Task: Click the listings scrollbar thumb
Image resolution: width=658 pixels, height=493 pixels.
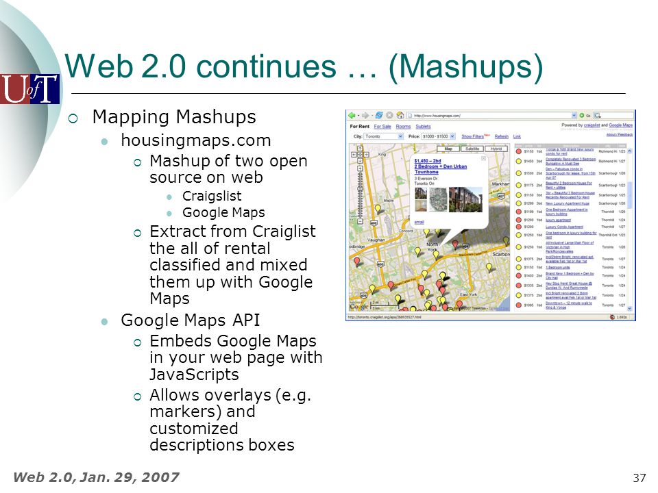Action: tap(630, 195)
